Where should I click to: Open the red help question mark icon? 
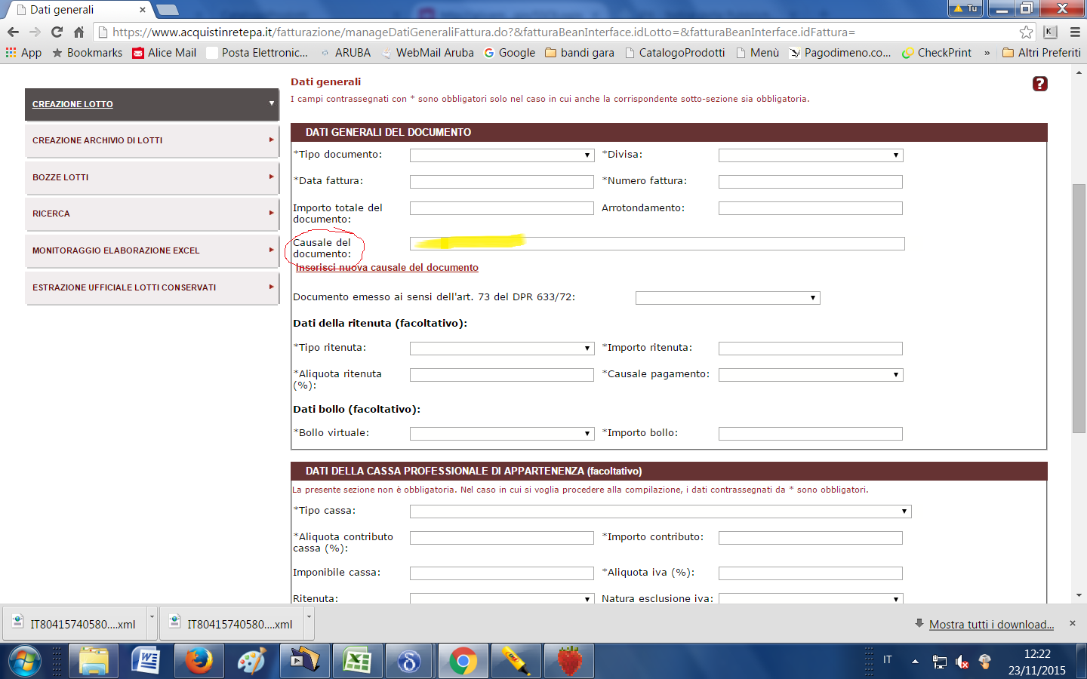coord(1040,84)
